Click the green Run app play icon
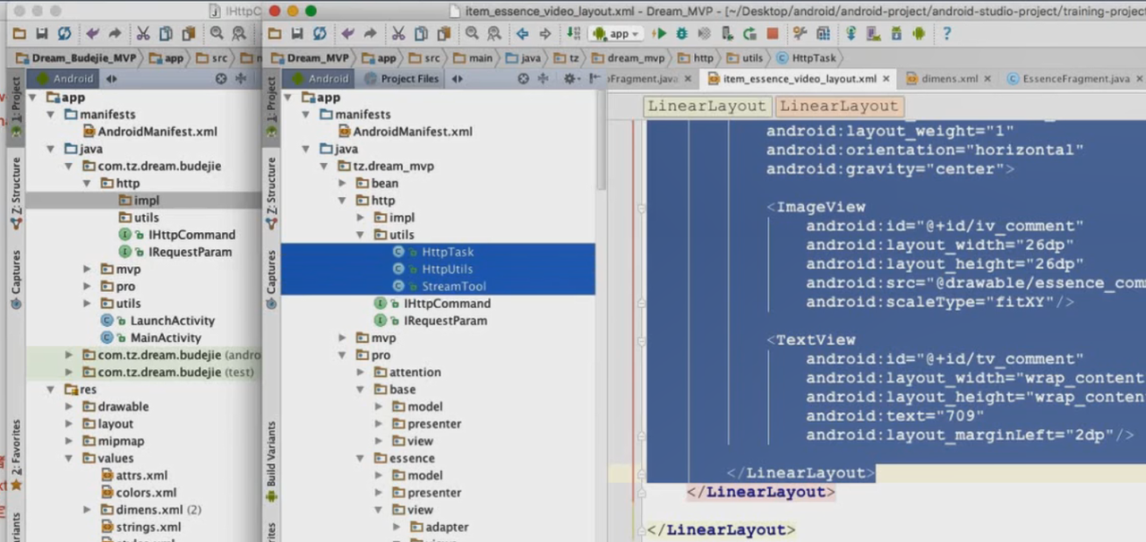Image resolution: width=1146 pixels, height=542 pixels. pyautogui.click(x=660, y=34)
